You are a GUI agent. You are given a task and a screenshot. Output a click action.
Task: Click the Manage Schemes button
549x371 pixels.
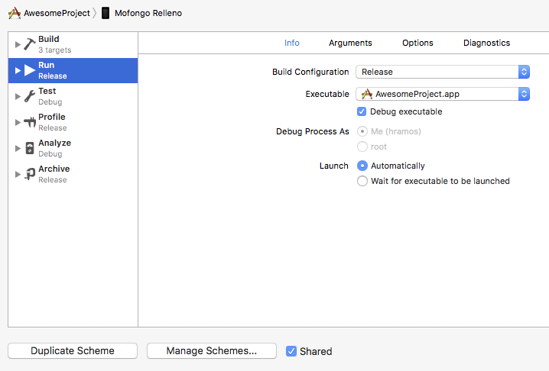tap(211, 351)
